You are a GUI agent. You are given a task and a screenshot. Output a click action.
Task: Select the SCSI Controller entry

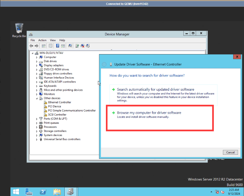tap(57, 115)
